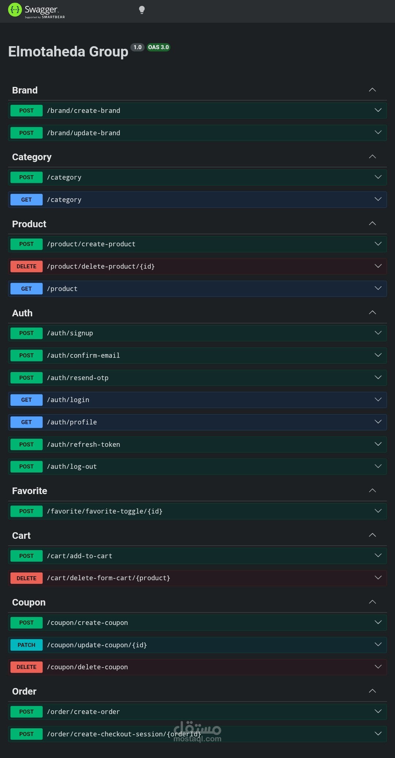Collapse the Brand section
Screen dimensions: 395x758
[372, 90]
